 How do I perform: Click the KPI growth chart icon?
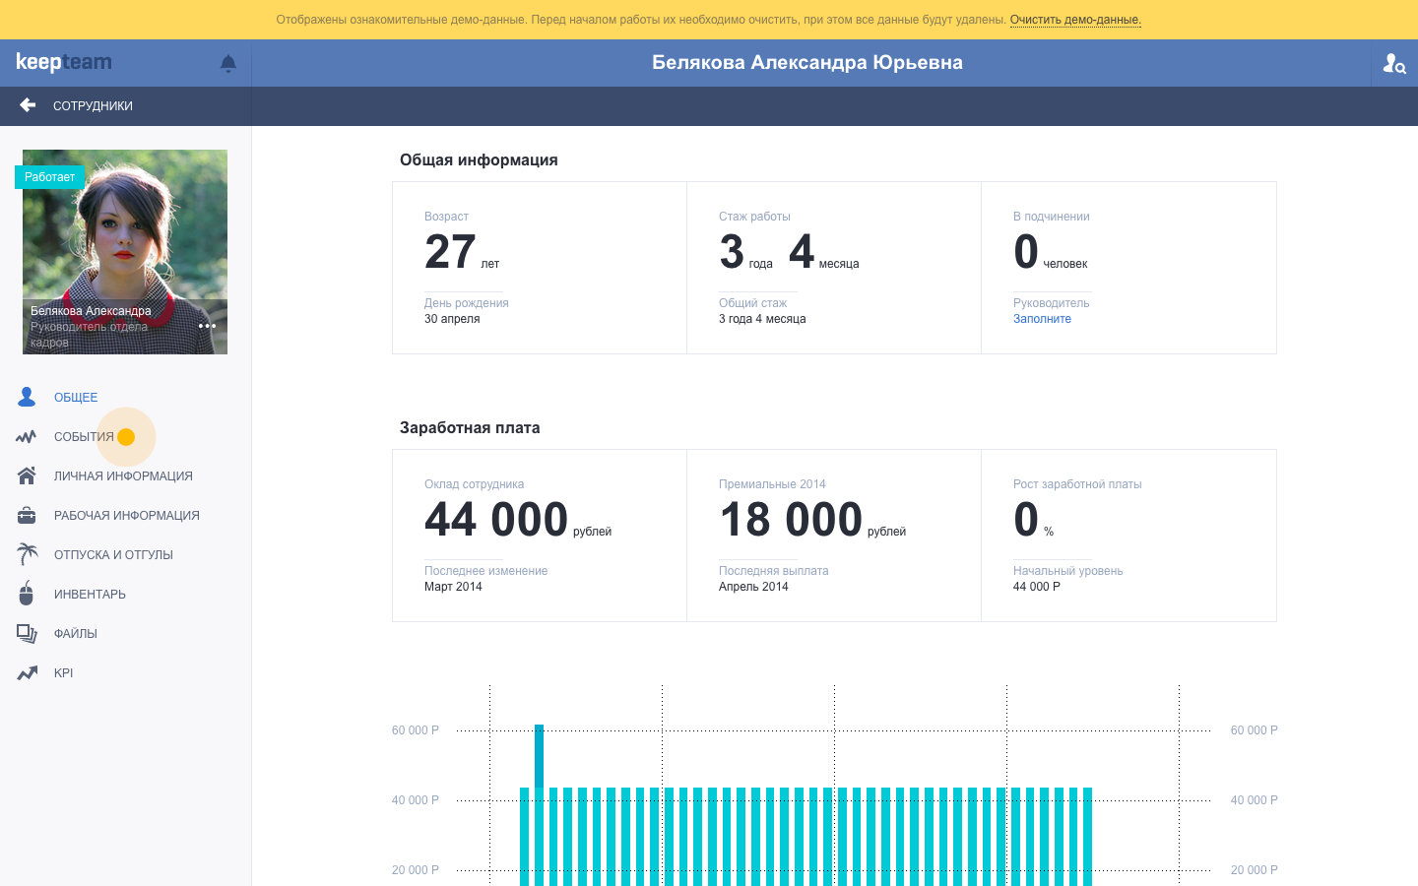point(27,673)
